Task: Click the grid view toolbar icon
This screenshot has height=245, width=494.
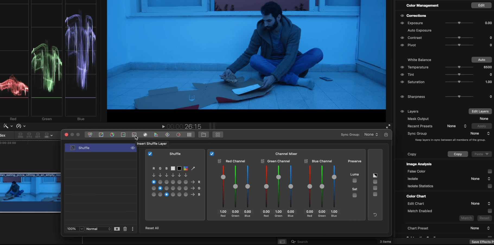Action: (x=218, y=135)
